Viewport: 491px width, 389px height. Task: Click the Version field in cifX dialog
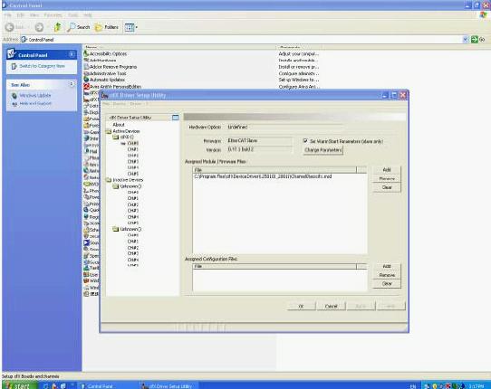click(x=259, y=150)
